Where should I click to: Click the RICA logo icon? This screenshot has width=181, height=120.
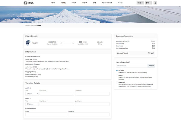click(25, 3)
